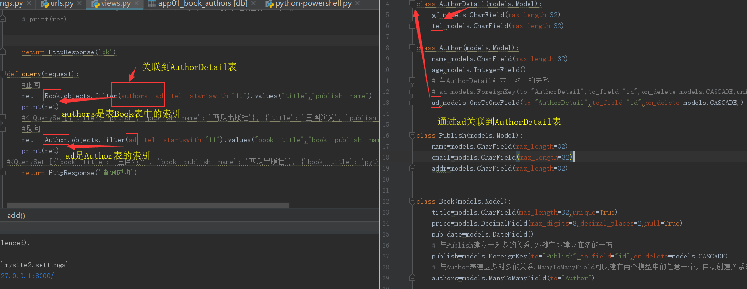The image size is (747, 289).
Task: Collapse the class Publish(models.Model) fold
Action: pos(412,135)
